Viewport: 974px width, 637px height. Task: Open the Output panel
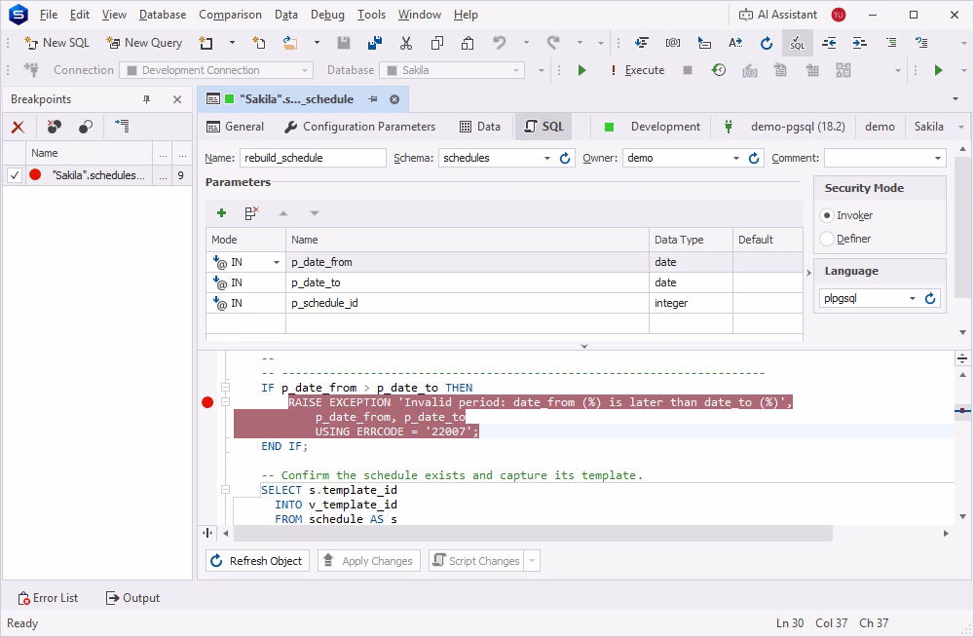point(132,598)
